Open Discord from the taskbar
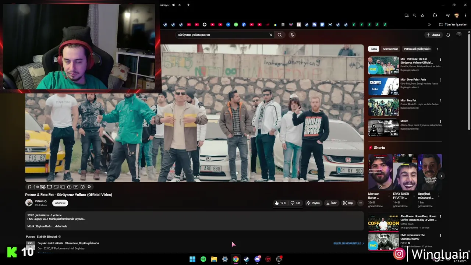The height and width of the screenshot is (265, 471). 257,259
